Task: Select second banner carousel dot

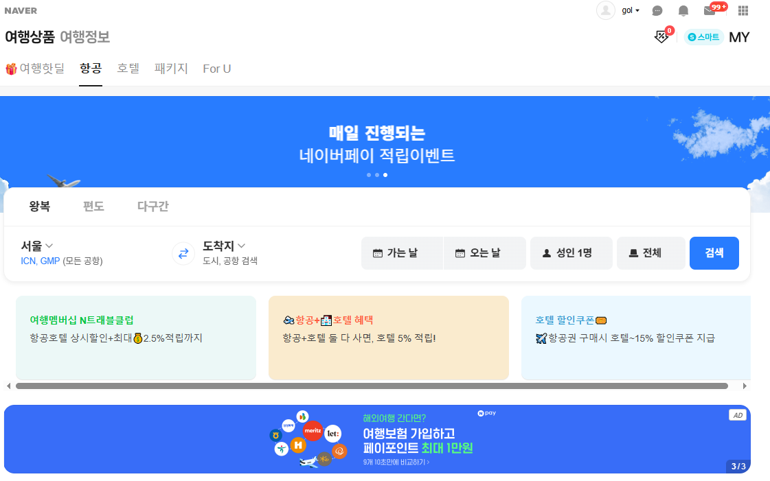Action: (x=377, y=175)
